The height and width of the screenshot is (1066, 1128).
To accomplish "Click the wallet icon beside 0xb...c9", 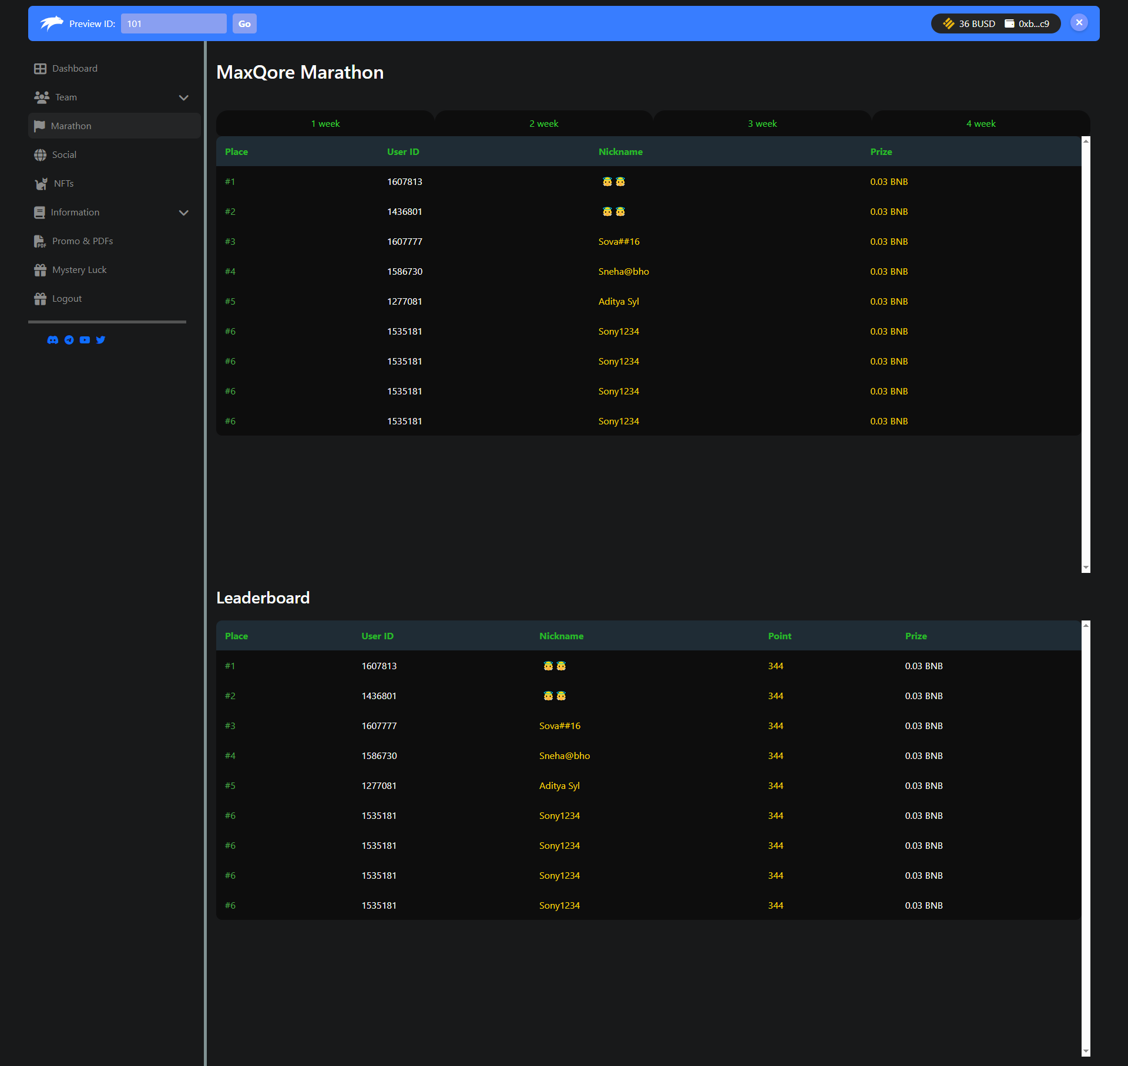I will (x=1009, y=23).
